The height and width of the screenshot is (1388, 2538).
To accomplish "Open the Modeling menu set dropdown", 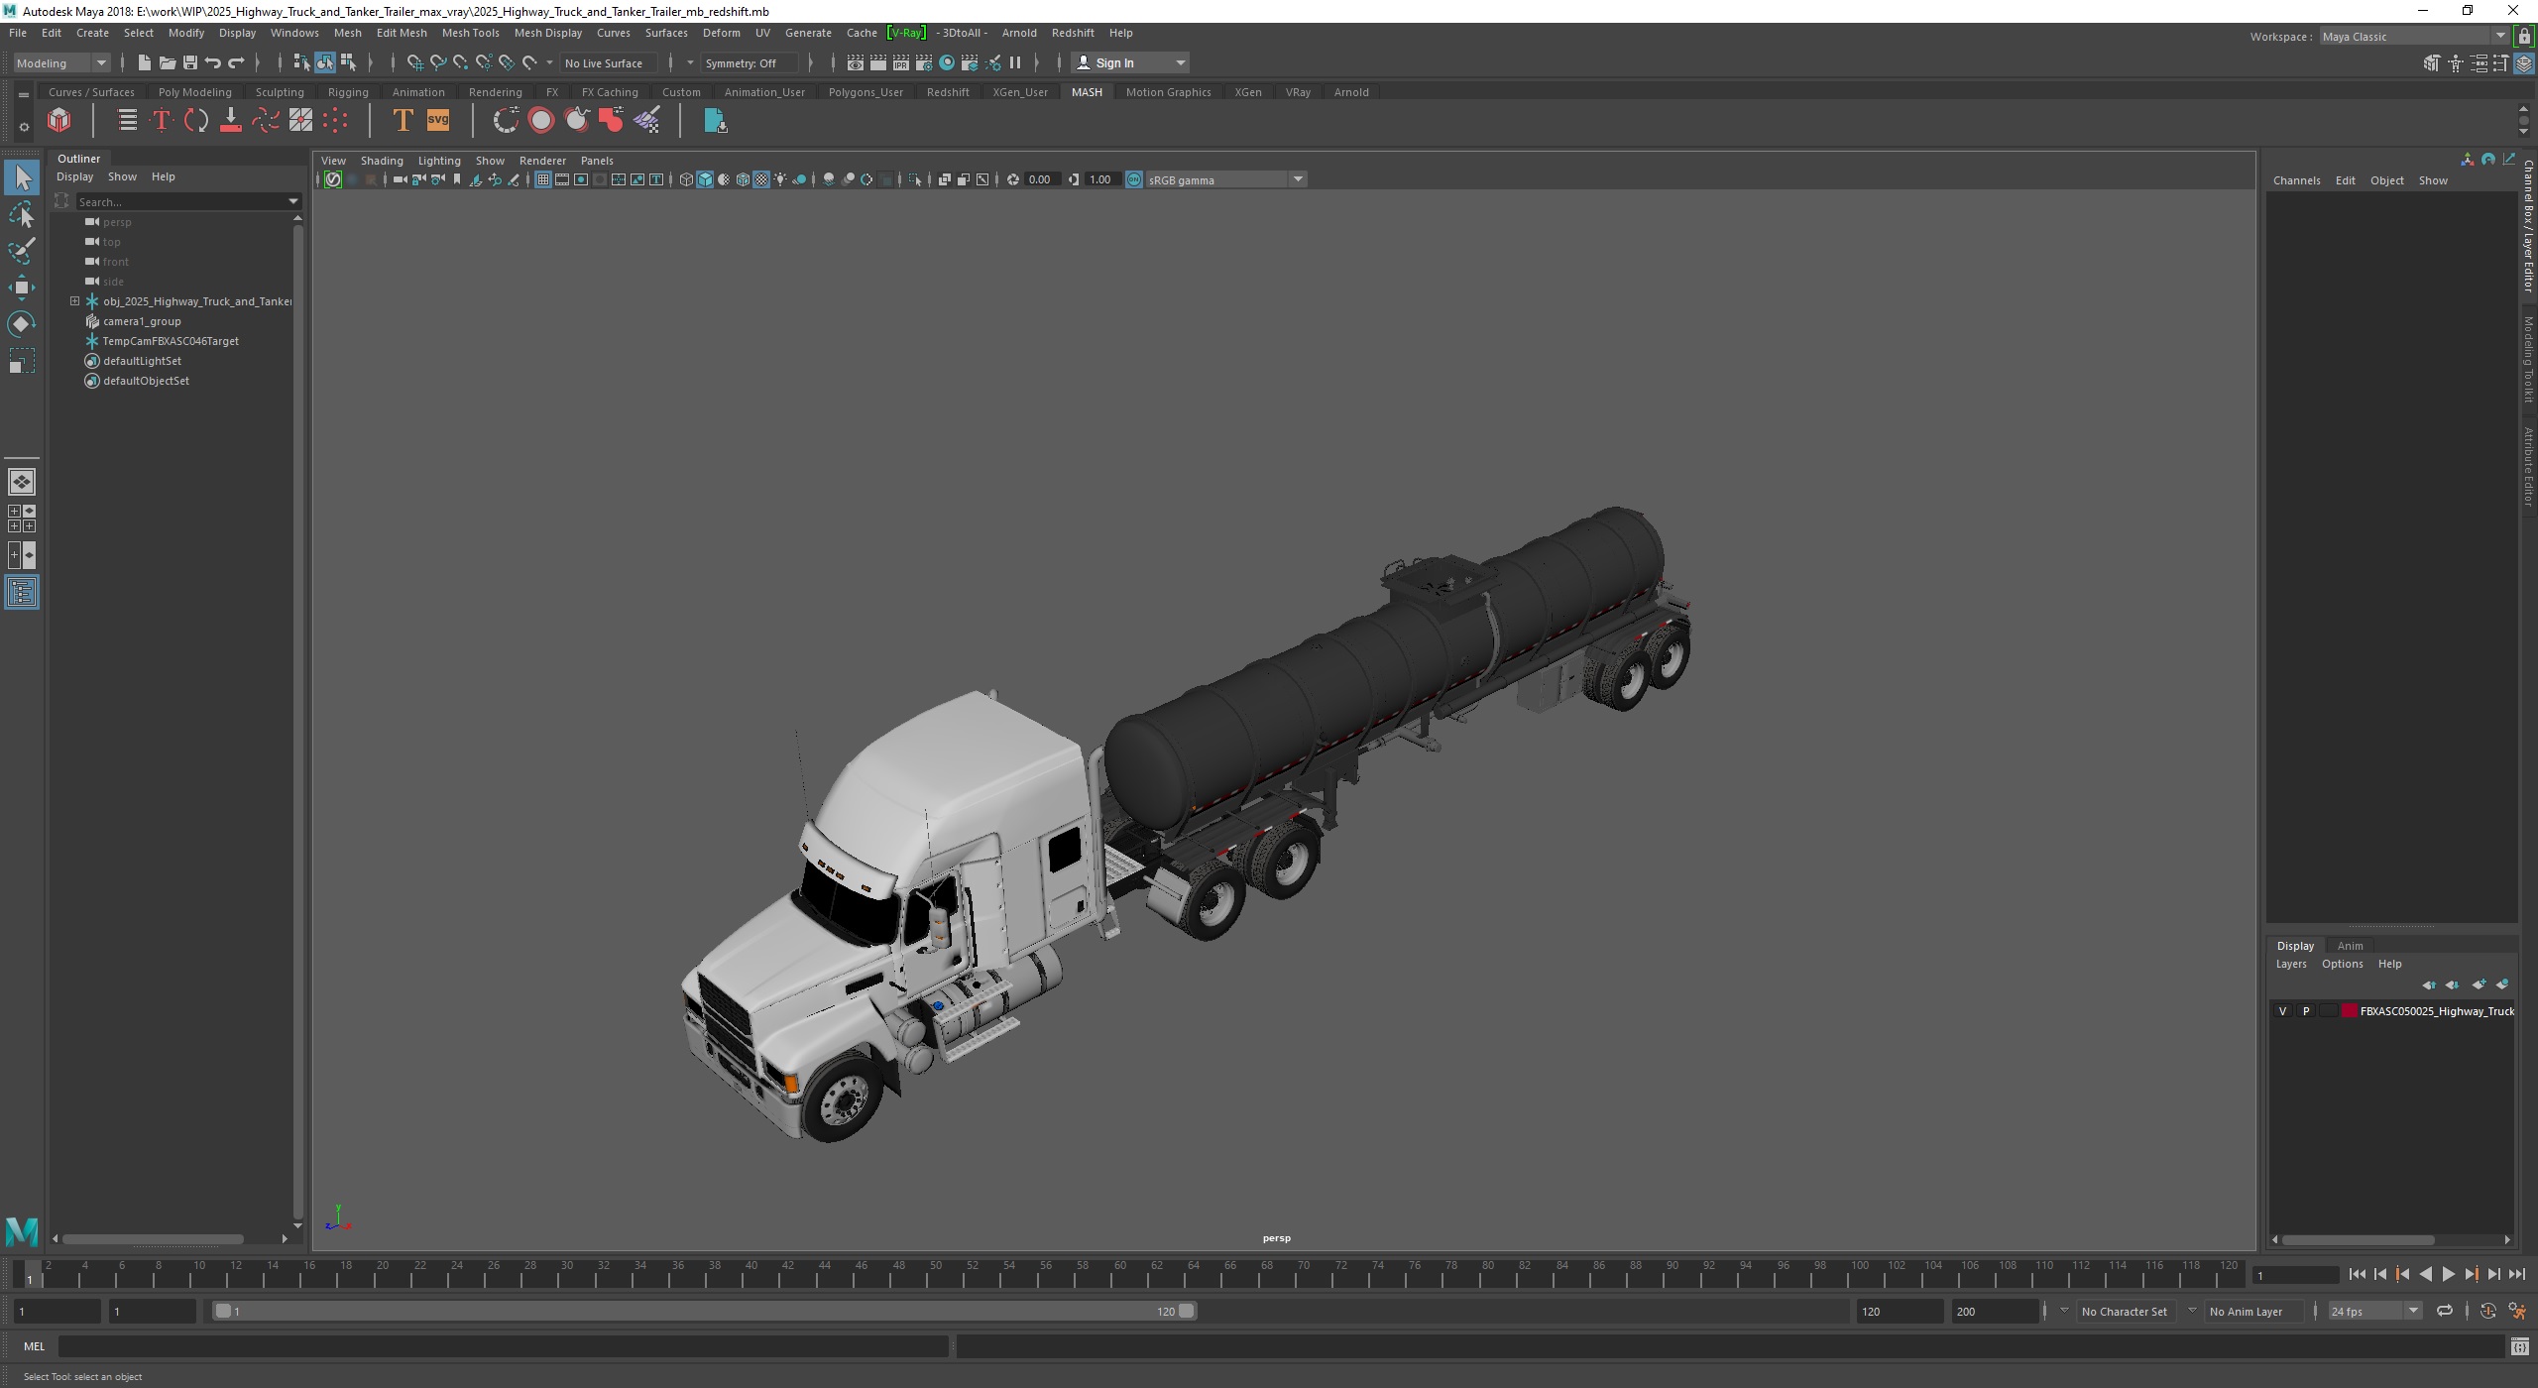I will pyautogui.click(x=61, y=63).
